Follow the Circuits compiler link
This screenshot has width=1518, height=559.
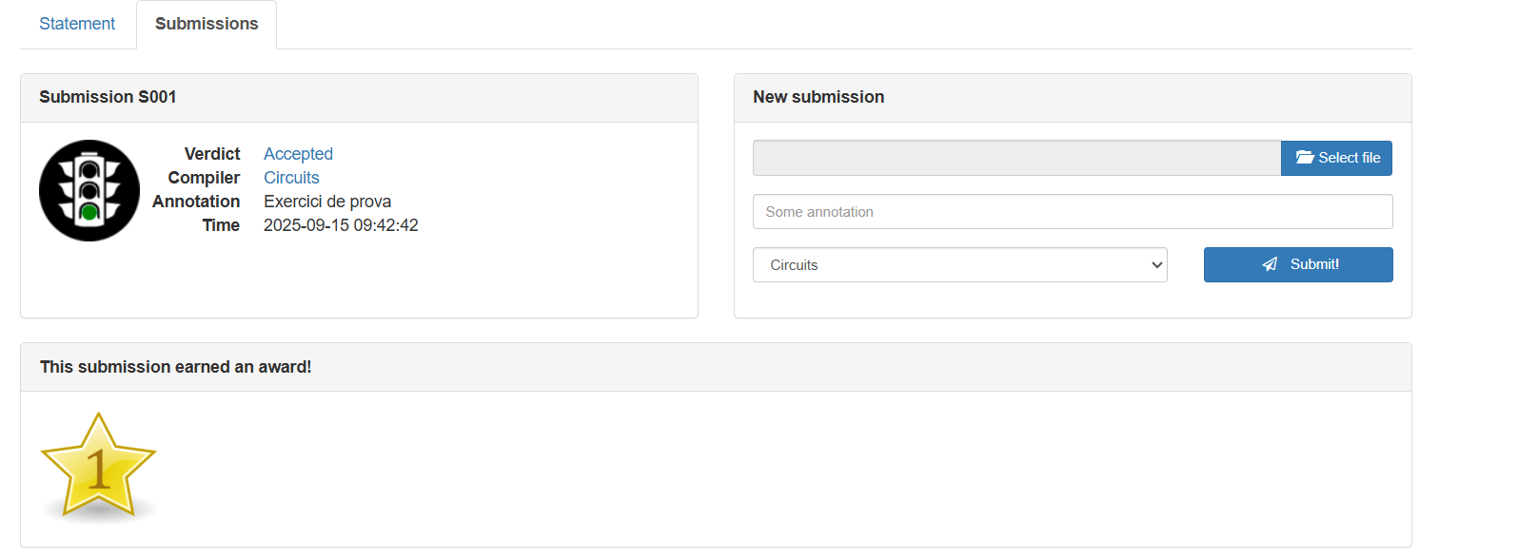point(291,178)
